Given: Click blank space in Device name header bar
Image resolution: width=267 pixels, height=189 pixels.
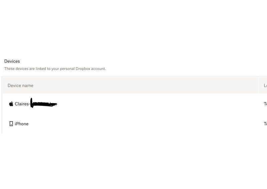Looking at the screenshot, I should tap(145, 85).
